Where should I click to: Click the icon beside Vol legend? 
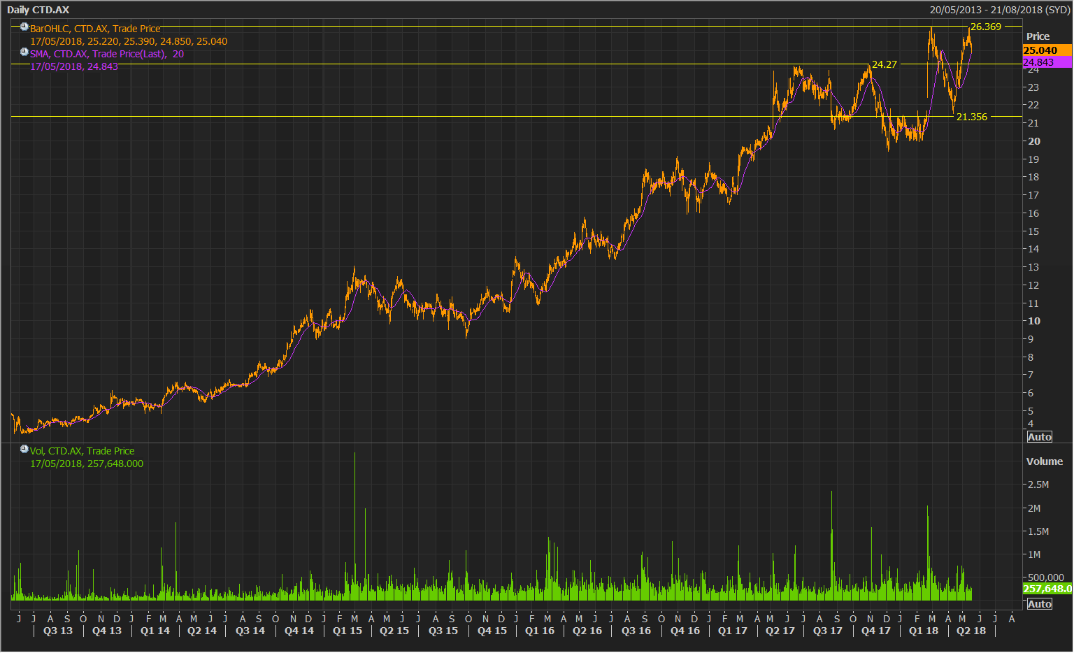(x=24, y=449)
